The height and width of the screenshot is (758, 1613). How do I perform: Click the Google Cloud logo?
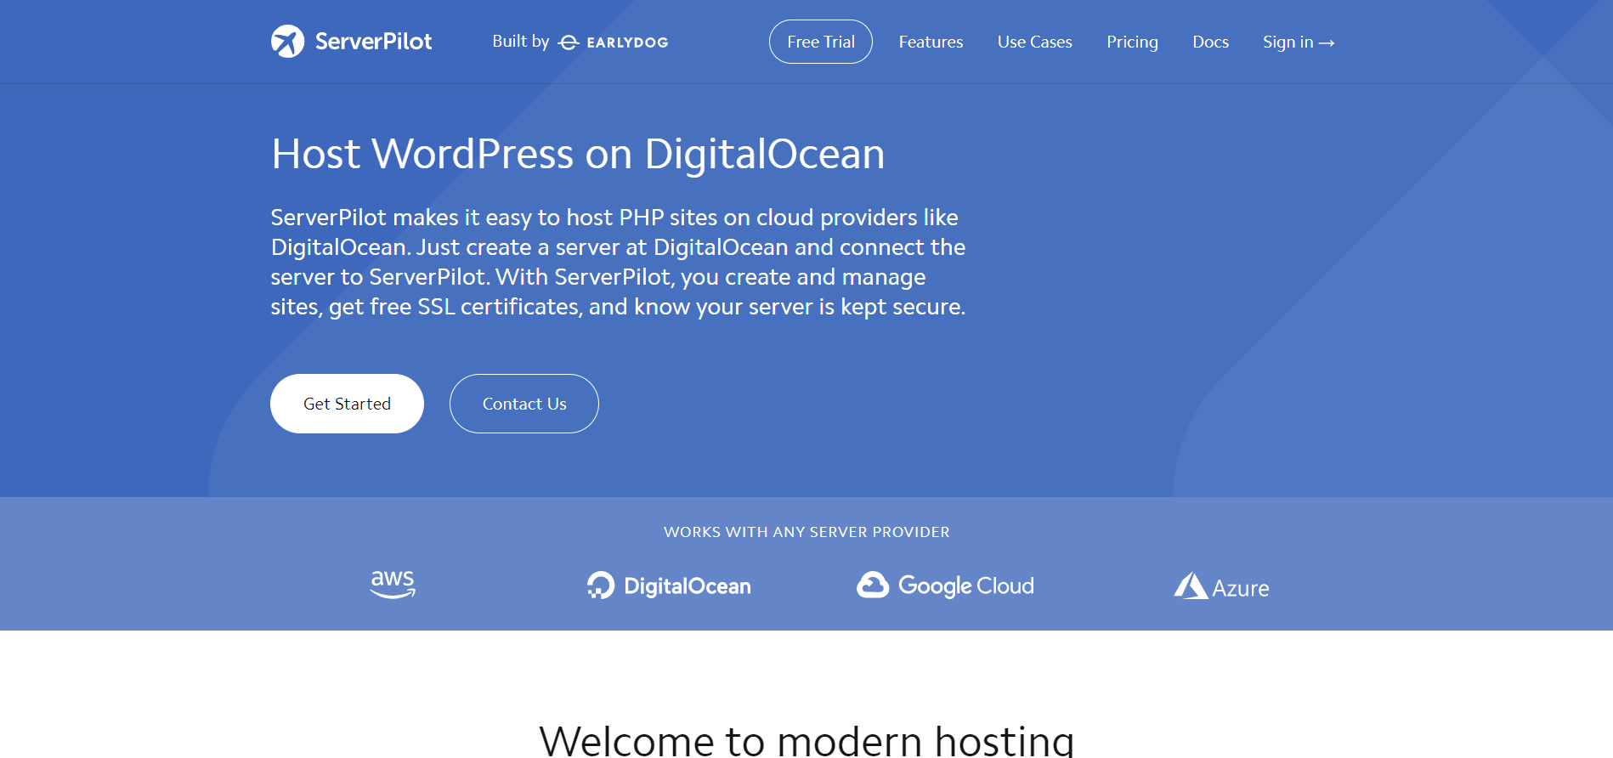pos(945,585)
